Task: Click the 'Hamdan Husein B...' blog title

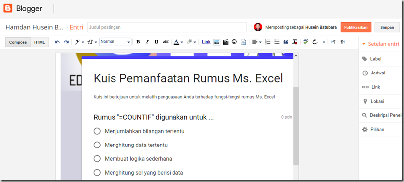Action: pyautogui.click(x=35, y=27)
